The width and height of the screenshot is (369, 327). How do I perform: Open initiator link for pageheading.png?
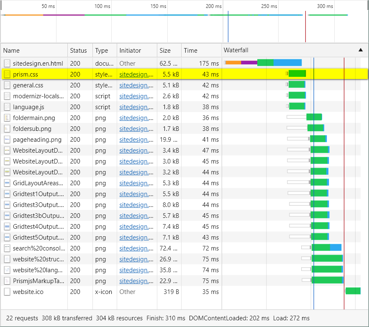click(136, 140)
